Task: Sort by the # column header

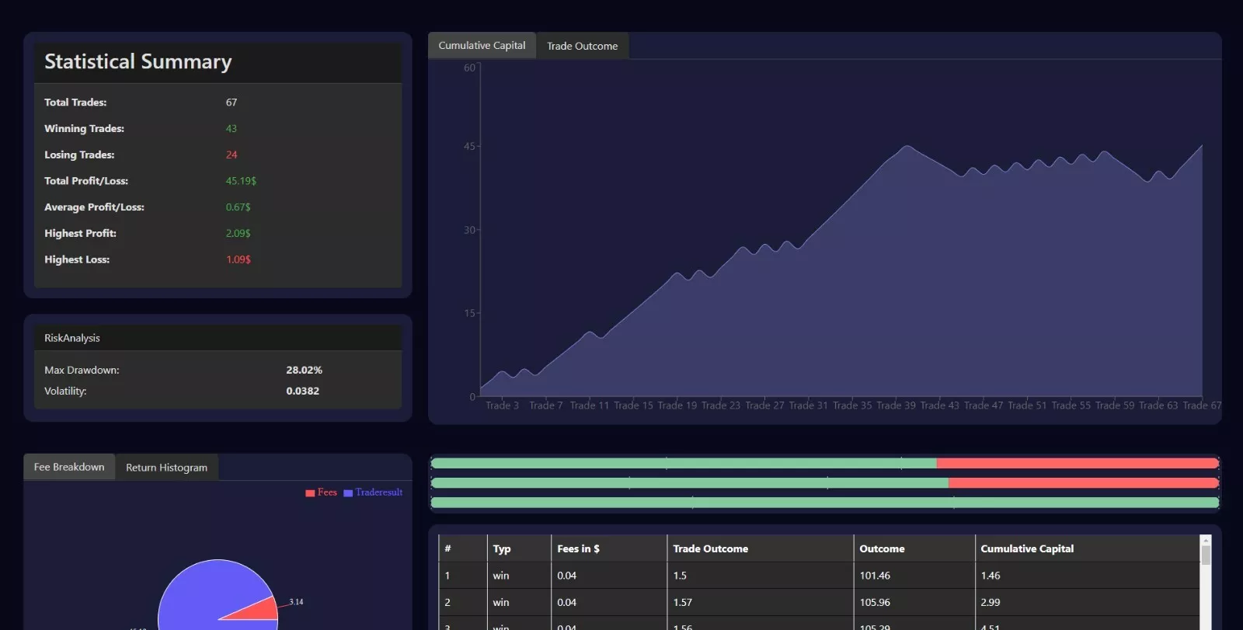Action: (462, 548)
